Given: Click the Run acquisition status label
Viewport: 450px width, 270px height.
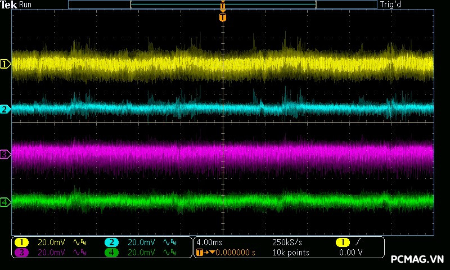Looking at the screenshot, I should pyautogui.click(x=25, y=4).
